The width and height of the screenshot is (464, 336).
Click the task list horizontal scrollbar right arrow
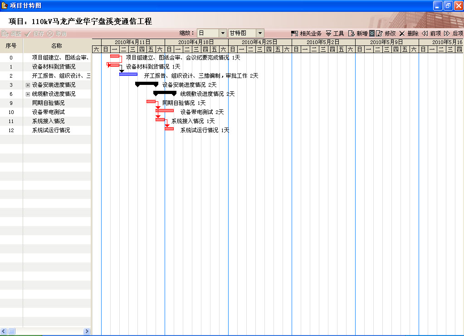[87, 331]
